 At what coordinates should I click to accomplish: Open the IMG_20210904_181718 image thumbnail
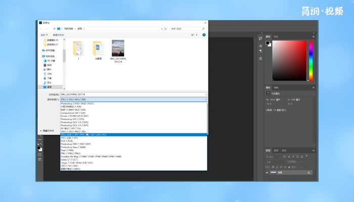click(x=118, y=49)
